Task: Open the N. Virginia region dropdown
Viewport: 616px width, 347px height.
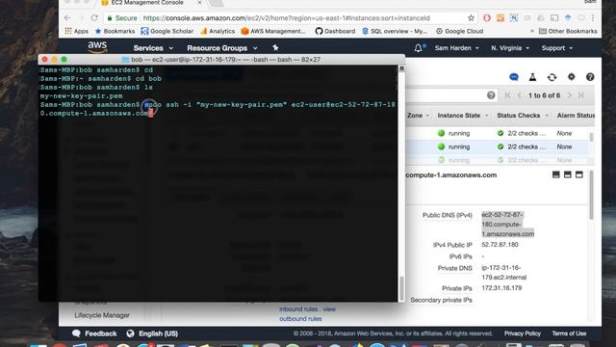Action: [510, 48]
